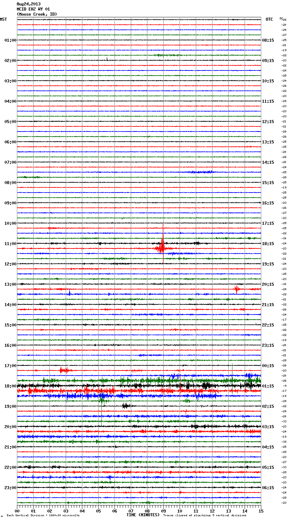Click the 12:15 UTC time label

click(x=268, y=122)
